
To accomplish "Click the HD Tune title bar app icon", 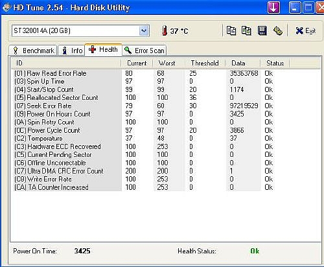I will pyautogui.click(x=6, y=7).
